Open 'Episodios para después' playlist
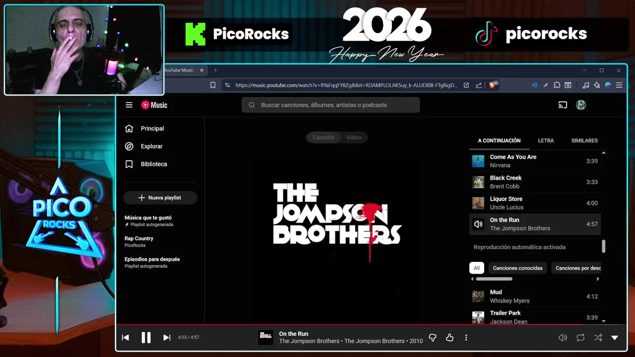635x357 pixels. coord(152,262)
